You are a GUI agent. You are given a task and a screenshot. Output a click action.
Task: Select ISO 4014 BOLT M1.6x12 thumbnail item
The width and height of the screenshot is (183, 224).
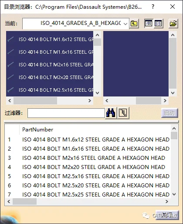(50, 39)
